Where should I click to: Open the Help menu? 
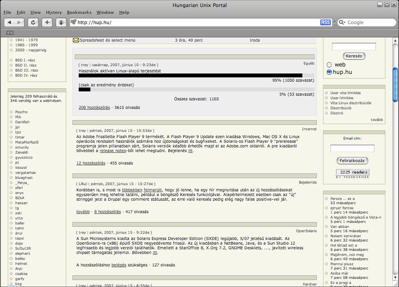[124, 12]
